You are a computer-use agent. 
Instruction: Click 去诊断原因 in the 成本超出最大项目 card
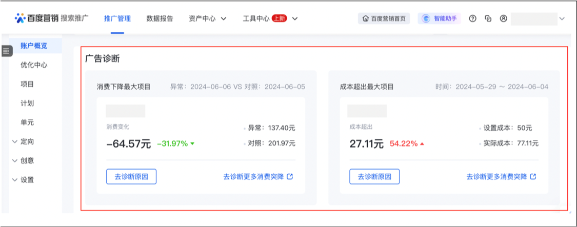374,176
